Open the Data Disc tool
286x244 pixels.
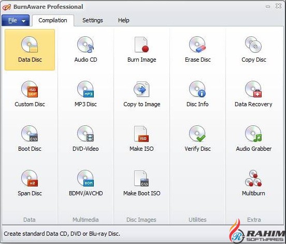[x=30, y=50]
